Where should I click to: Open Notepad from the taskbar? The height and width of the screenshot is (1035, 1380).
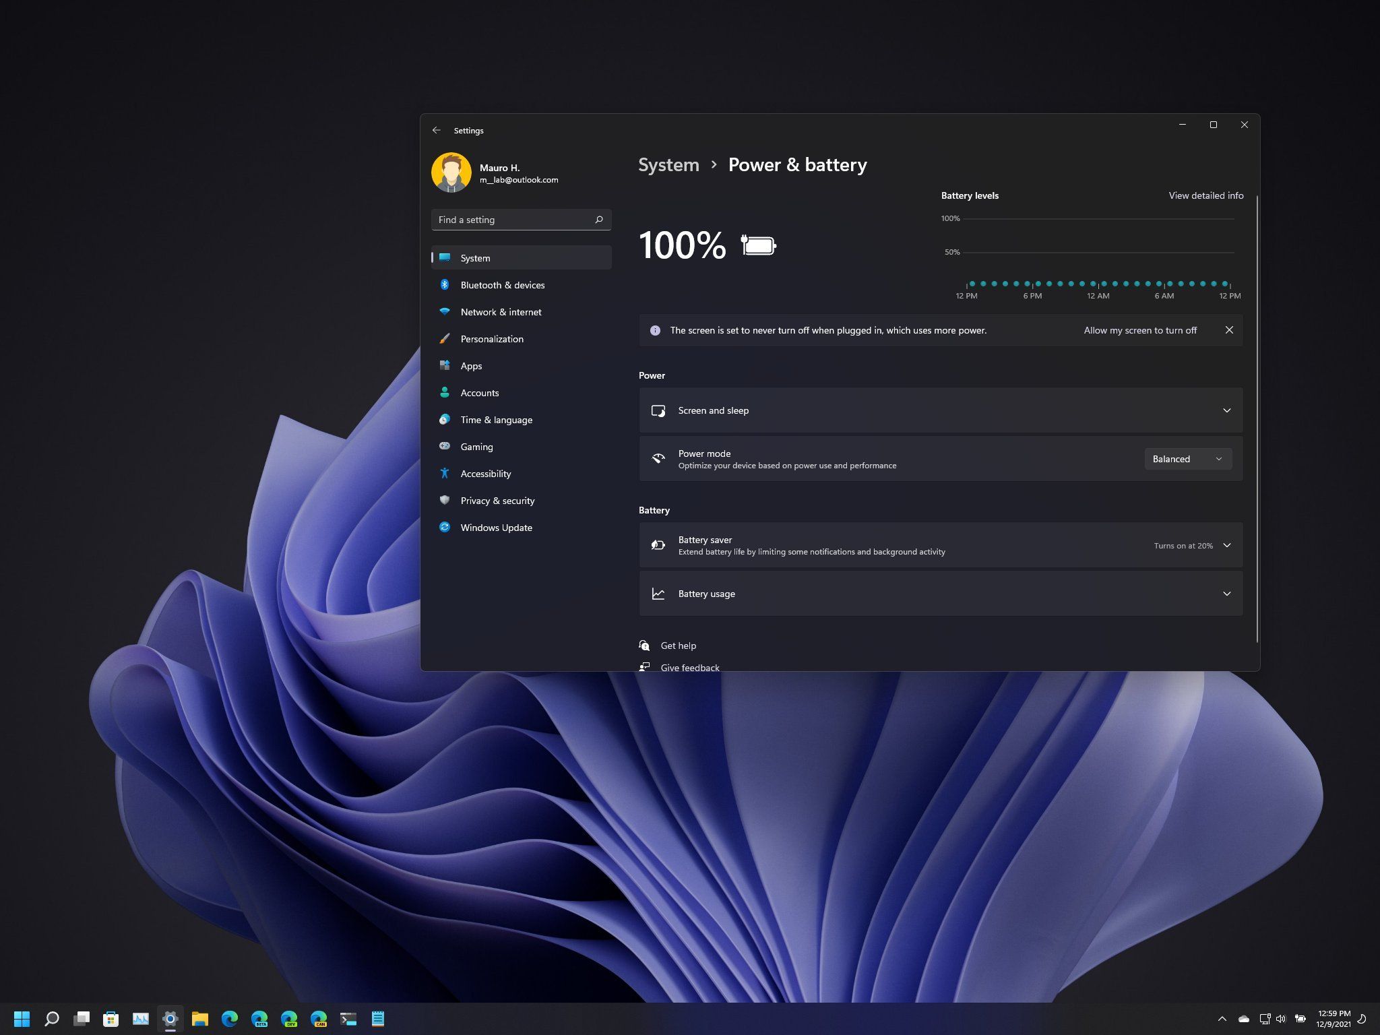tap(378, 1019)
